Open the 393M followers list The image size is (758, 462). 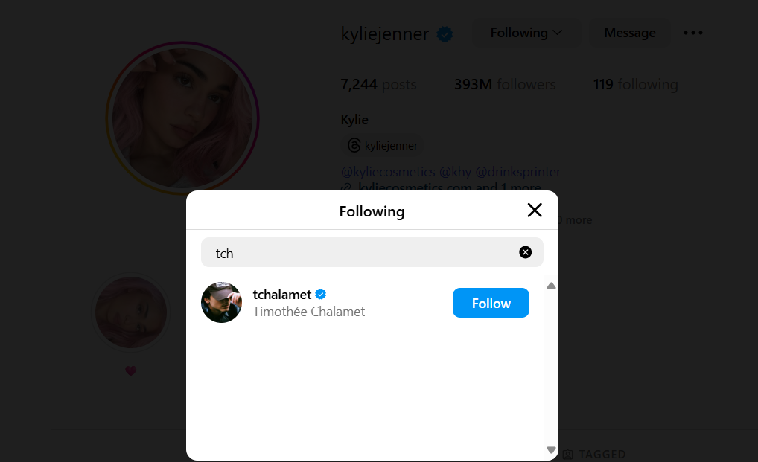click(505, 85)
